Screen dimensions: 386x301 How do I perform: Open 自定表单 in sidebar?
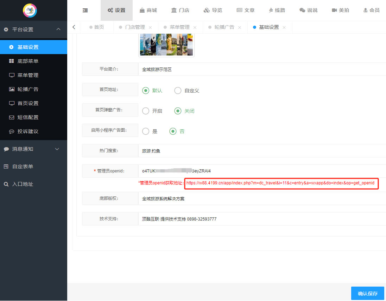(33, 166)
